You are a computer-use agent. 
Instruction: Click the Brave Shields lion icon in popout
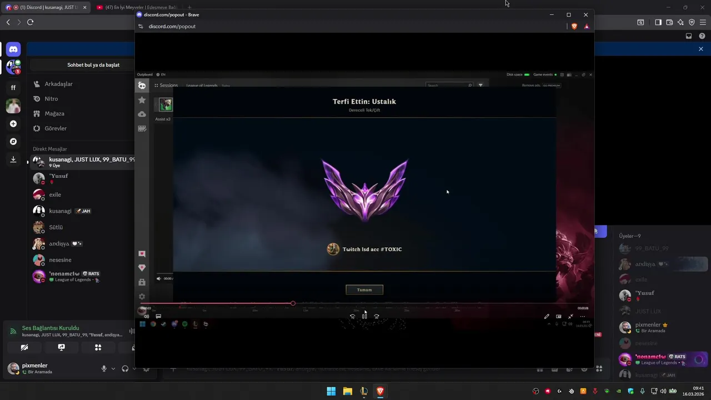[x=574, y=26]
